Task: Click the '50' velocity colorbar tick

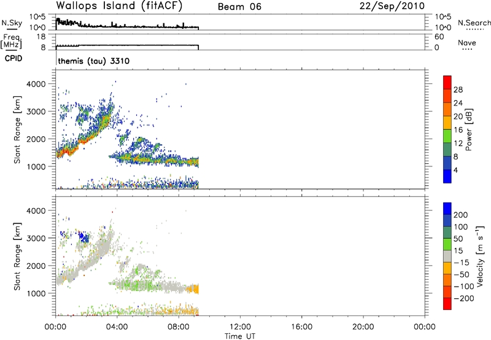Action: point(458,239)
